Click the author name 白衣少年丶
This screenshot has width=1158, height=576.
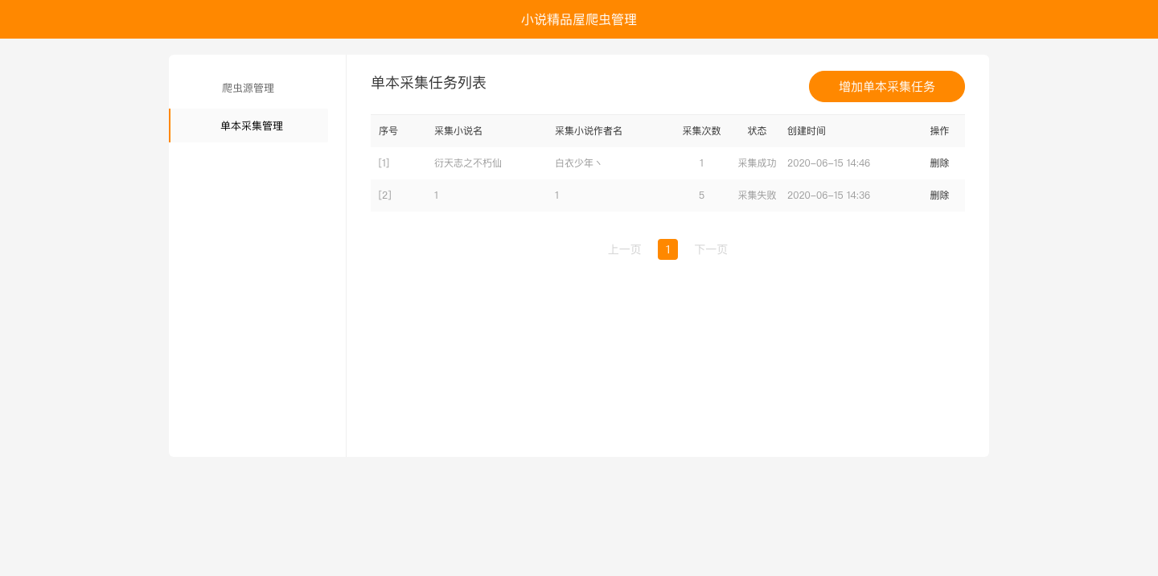click(x=578, y=163)
